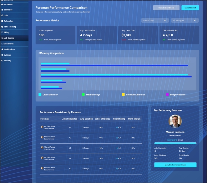
Task: Click the Client Rating column header
Action: click(x=119, y=119)
